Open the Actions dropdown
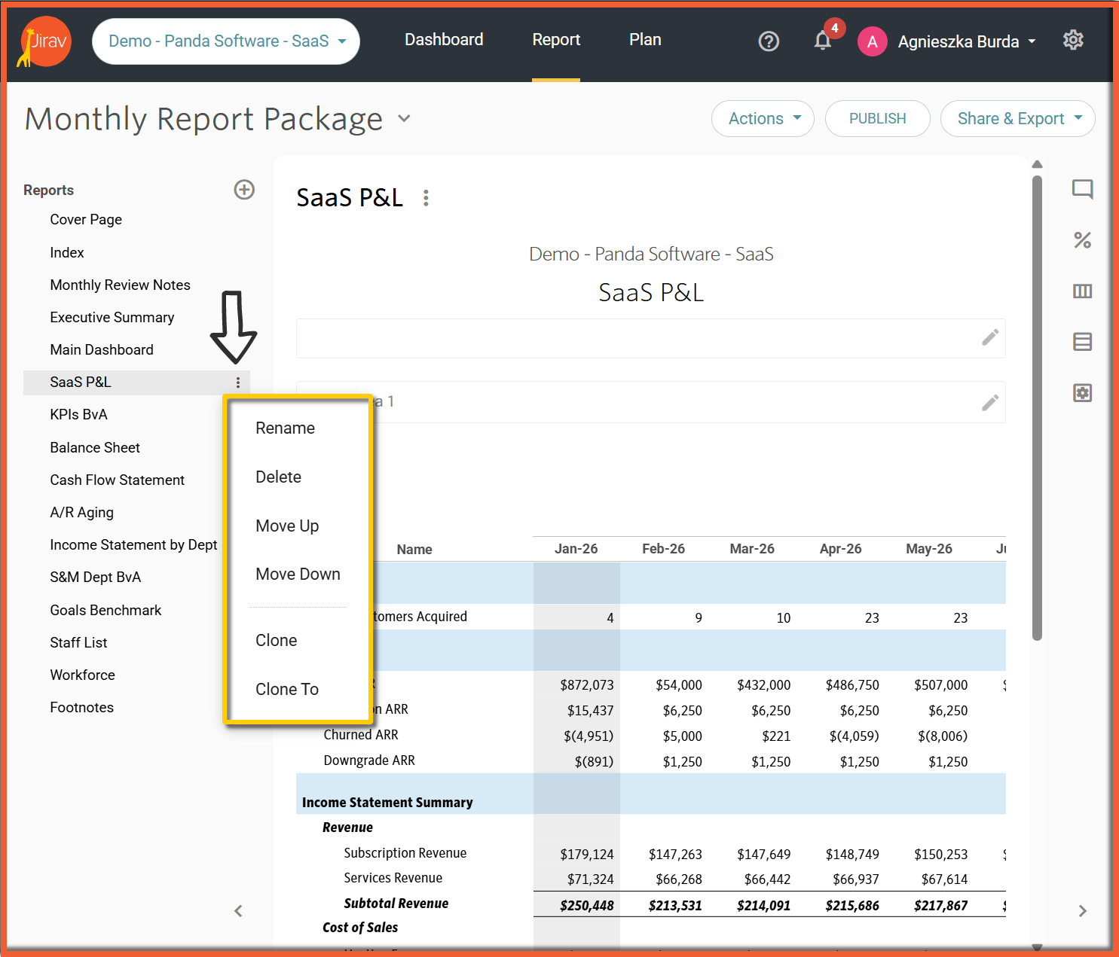The image size is (1119, 957). pos(763,119)
